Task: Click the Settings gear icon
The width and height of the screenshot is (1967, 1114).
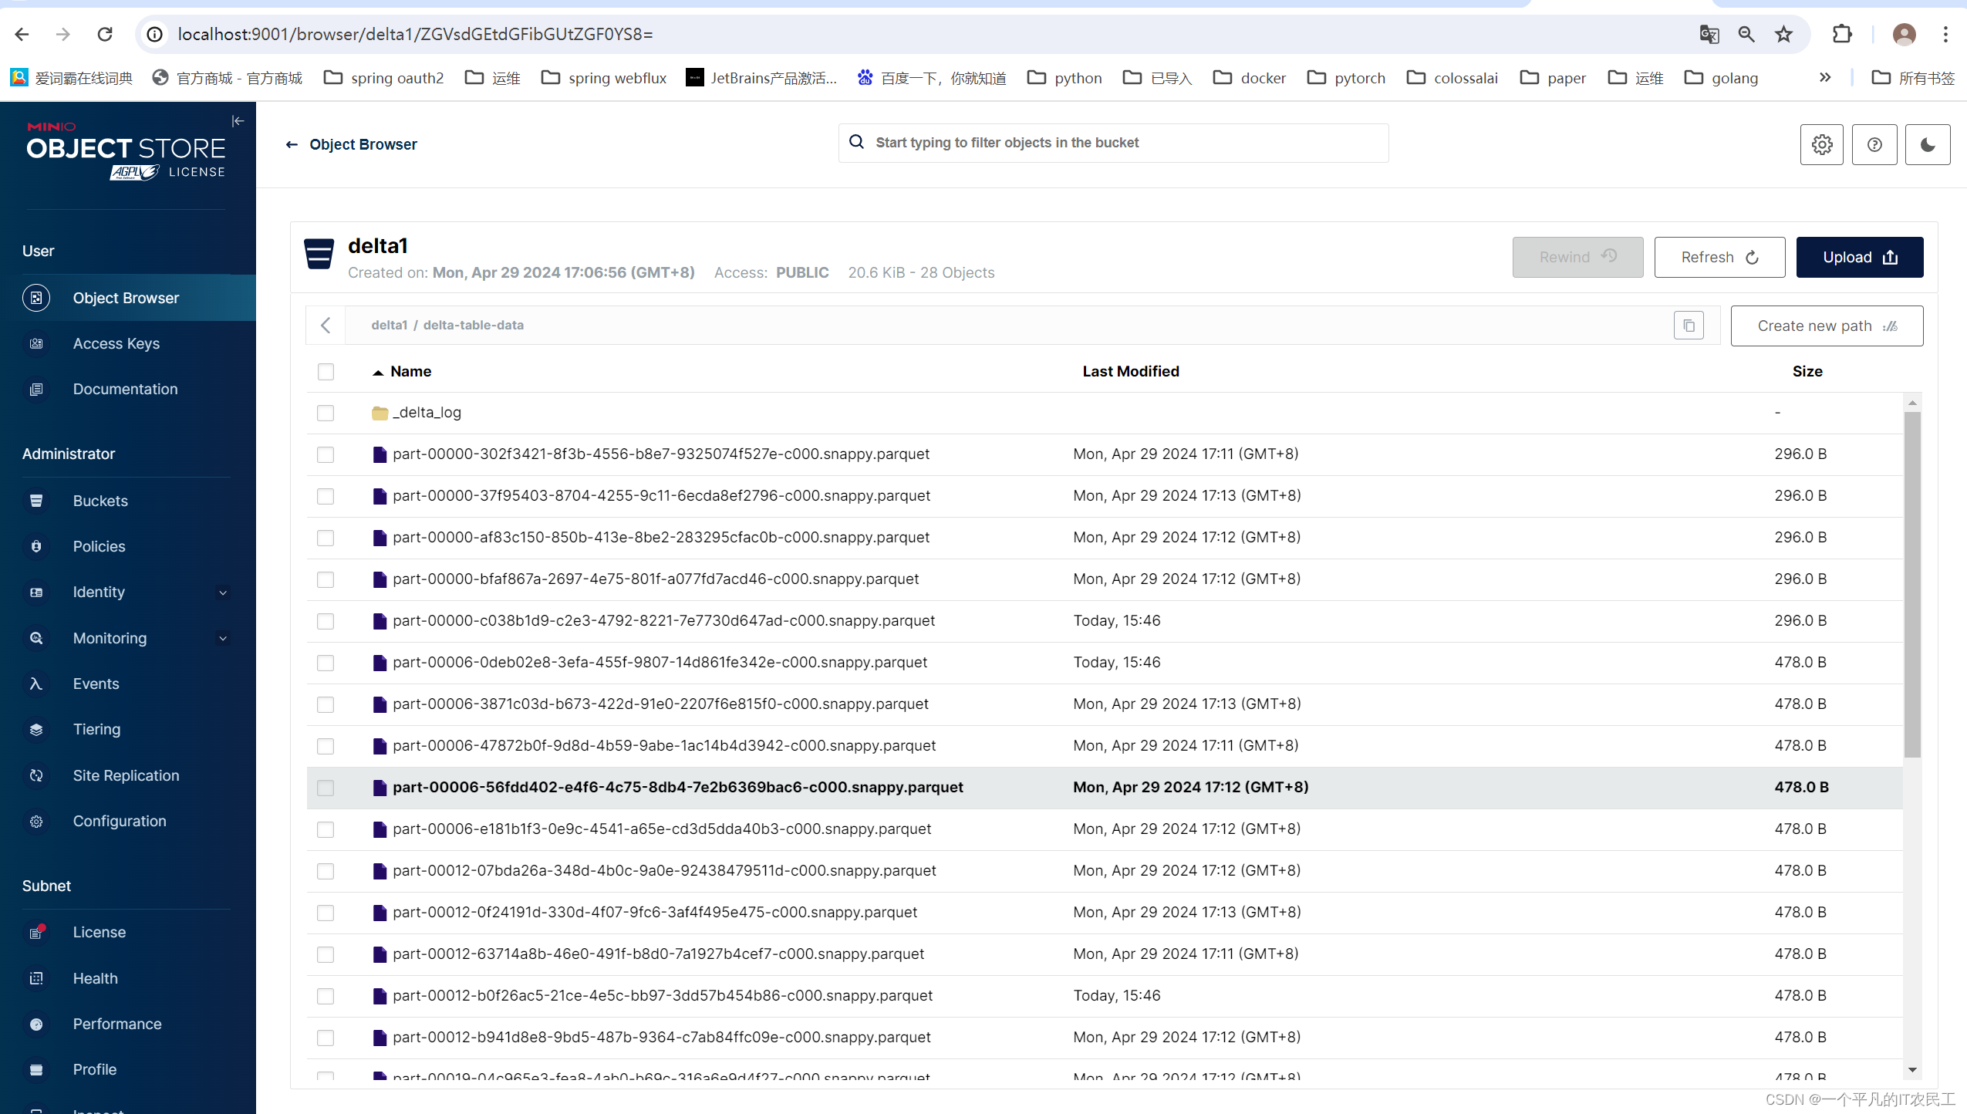Action: coord(1821,145)
